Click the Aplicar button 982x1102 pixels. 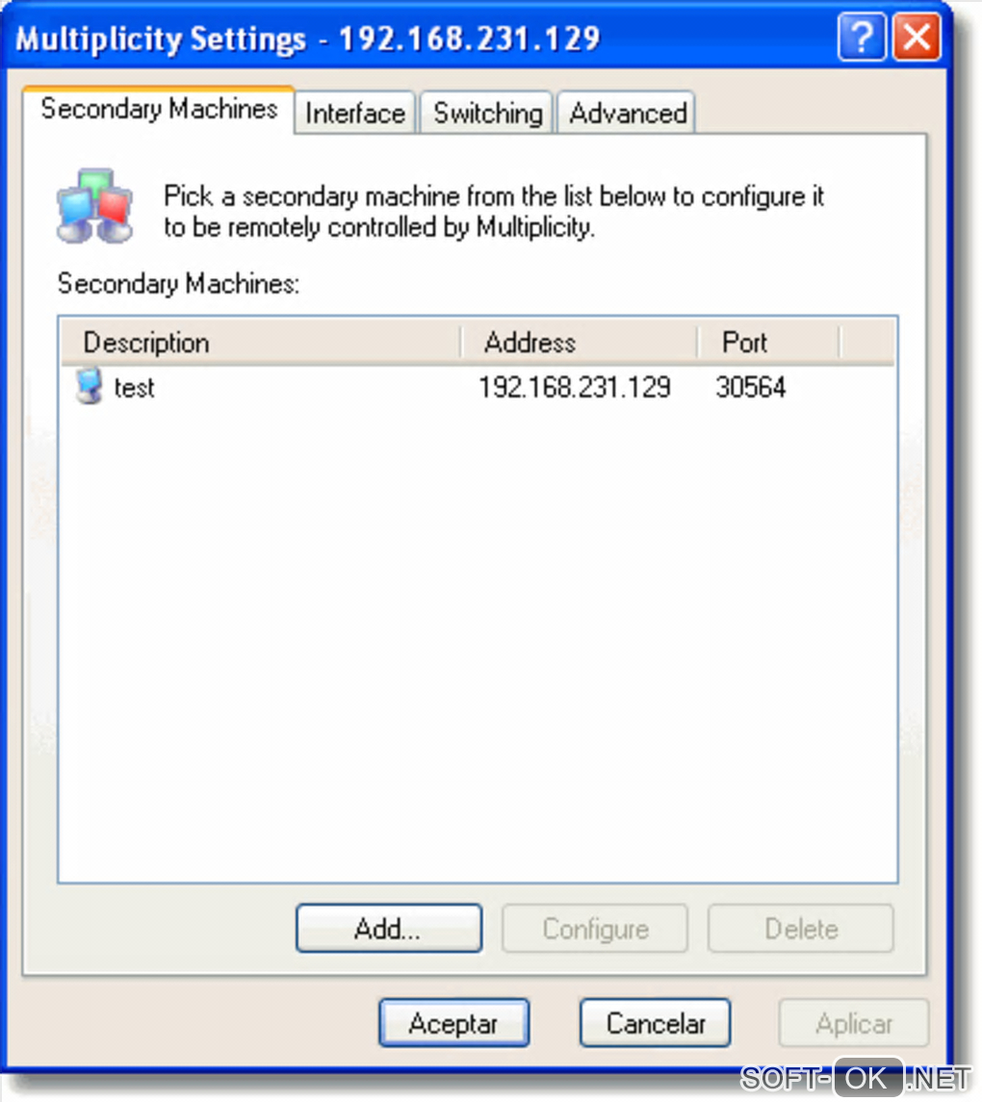coord(853,1023)
